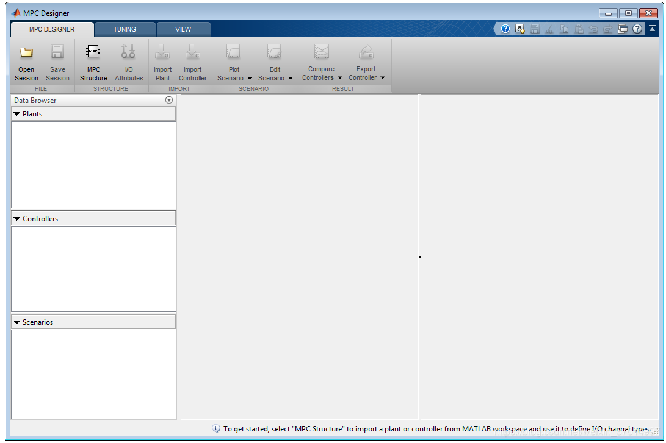Collapse the Scenarios section
The height and width of the screenshot is (443, 666).
point(17,322)
